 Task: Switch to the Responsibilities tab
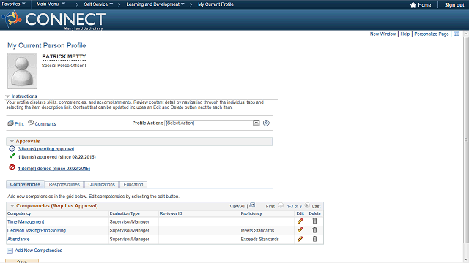(x=64, y=185)
